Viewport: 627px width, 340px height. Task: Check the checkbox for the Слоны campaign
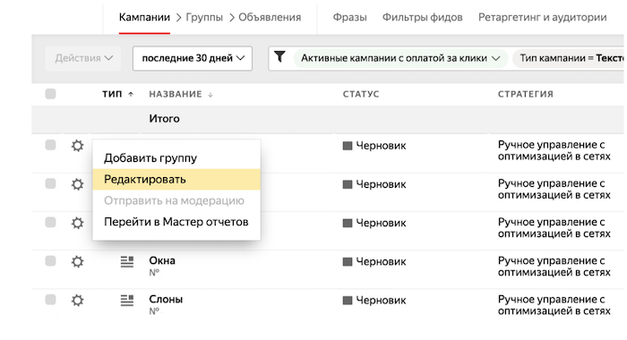[x=50, y=299]
